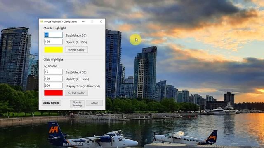Click the Click Highlight group label
This screenshot has height=148, width=264.
coord(53,60)
